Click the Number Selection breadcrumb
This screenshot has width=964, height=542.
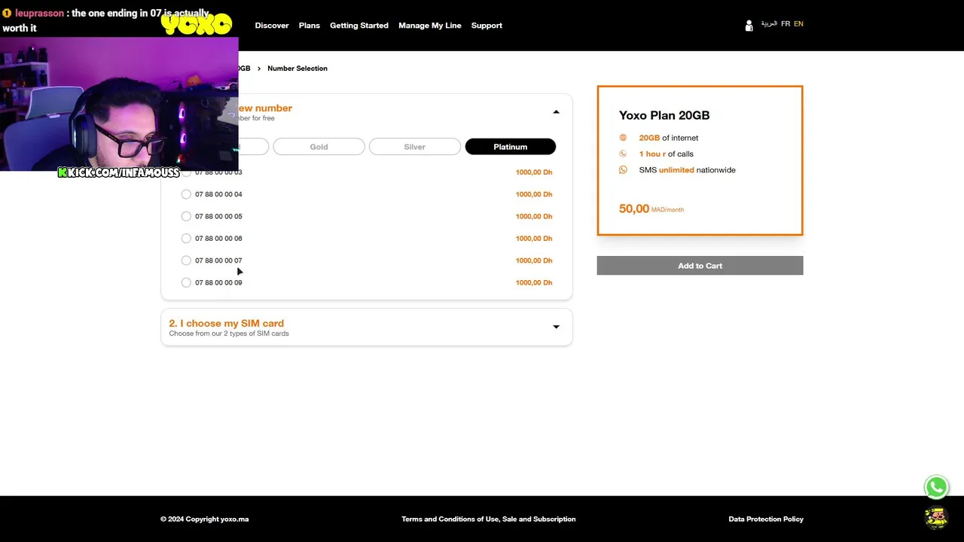297,69
